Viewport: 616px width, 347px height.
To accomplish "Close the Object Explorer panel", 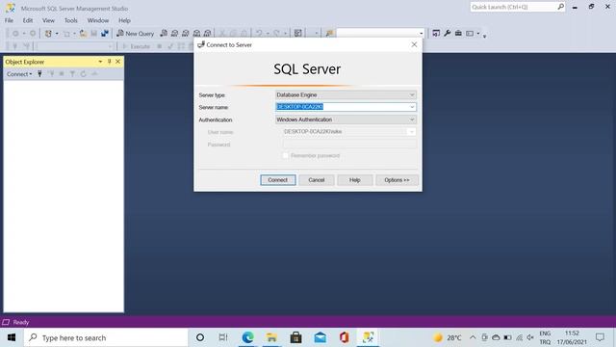I will (117, 62).
